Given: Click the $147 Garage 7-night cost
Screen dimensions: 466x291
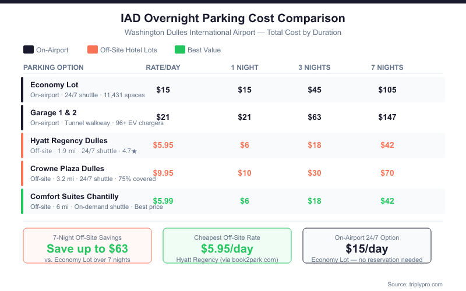Looking at the screenshot, I should 387,118.
